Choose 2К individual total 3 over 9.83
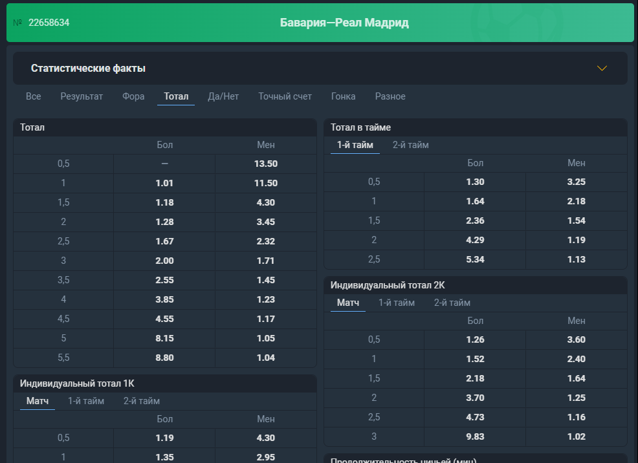This screenshot has height=463, width=638. click(475, 436)
